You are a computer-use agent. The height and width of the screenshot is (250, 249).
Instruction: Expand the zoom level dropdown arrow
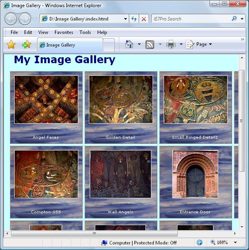[x=235, y=242]
